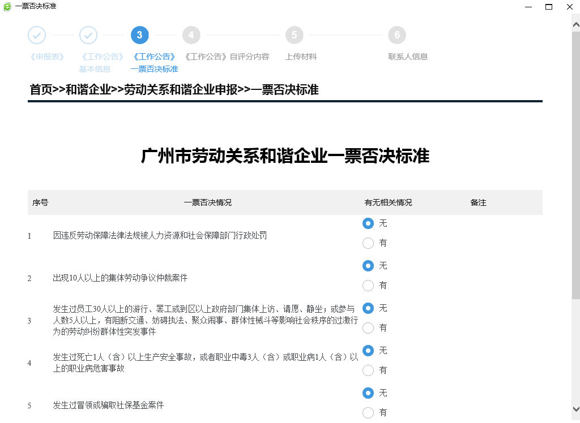The width and height of the screenshot is (580, 423).
Task: Click the 备注 column header
Action: click(478, 202)
